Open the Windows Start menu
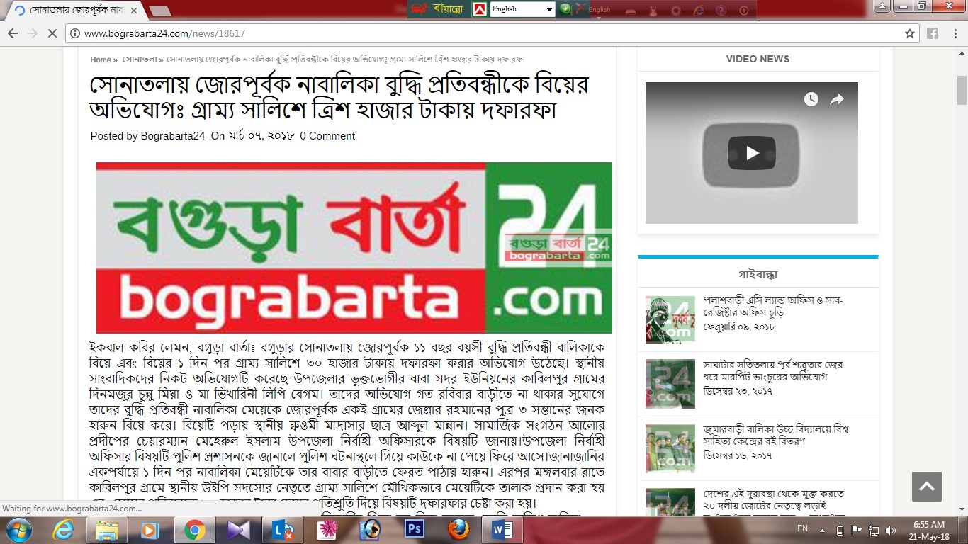Screen dimensions: 968x544 pyautogui.click(x=18, y=529)
